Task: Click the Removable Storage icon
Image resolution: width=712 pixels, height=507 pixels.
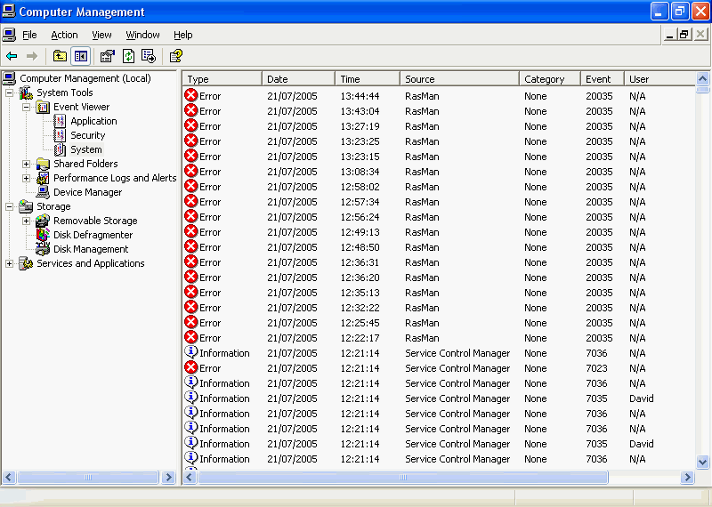Action: click(x=43, y=221)
